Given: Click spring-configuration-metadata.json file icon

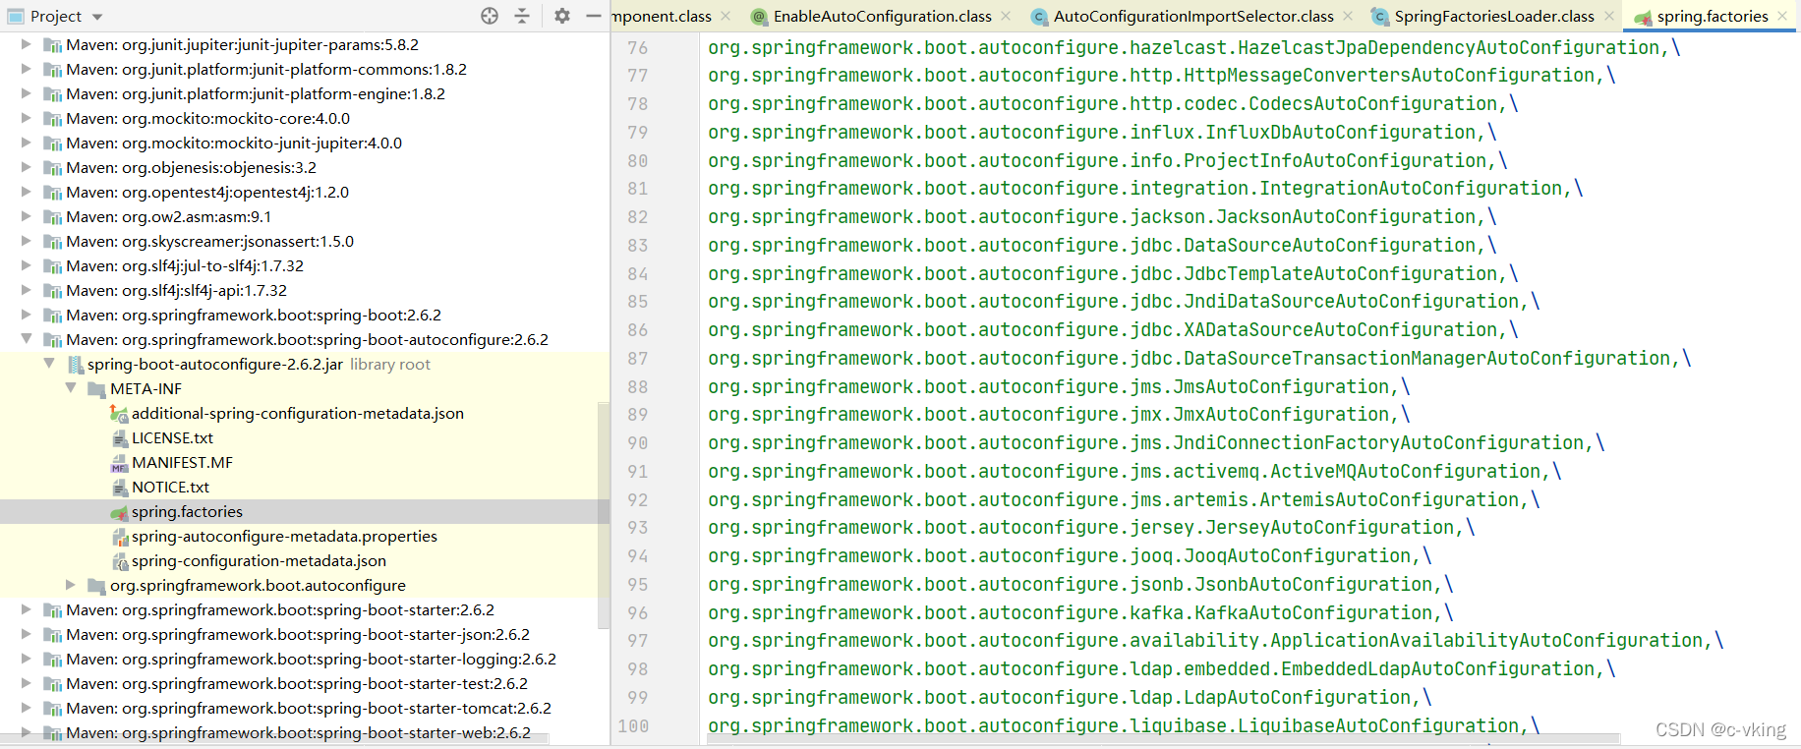Looking at the screenshot, I should tap(120, 561).
